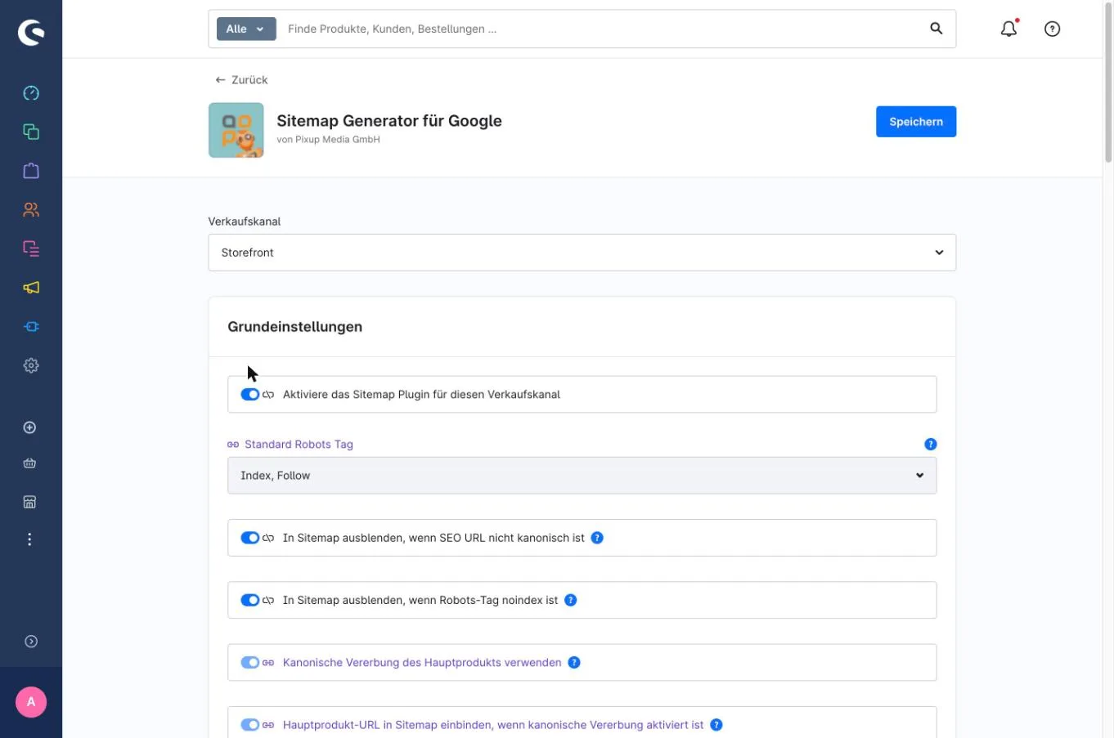Image resolution: width=1114 pixels, height=738 pixels.
Task: Show help for Kanonische Vererbung option
Action: [x=574, y=663]
